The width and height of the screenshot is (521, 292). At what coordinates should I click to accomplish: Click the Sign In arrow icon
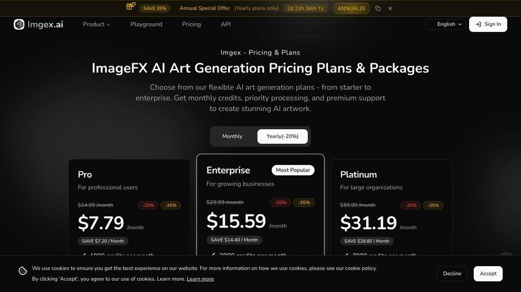(478, 24)
